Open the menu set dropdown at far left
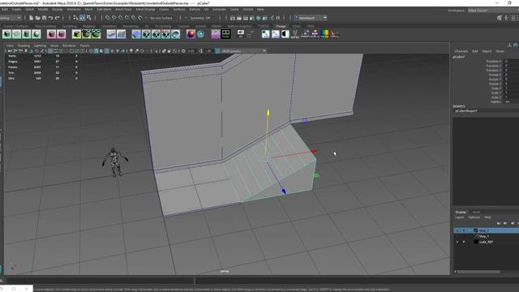The height and width of the screenshot is (292, 519). pos(11,18)
